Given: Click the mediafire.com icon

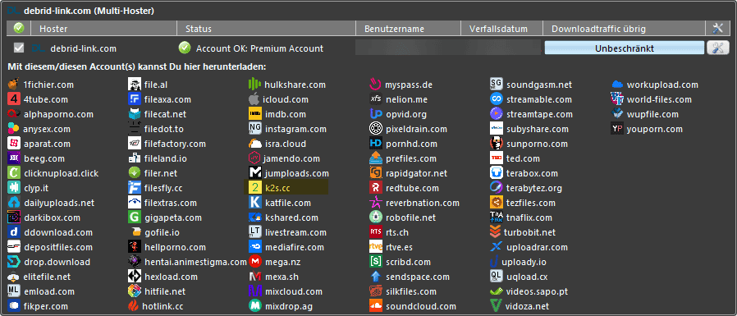Looking at the screenshot, I should 254,247.
